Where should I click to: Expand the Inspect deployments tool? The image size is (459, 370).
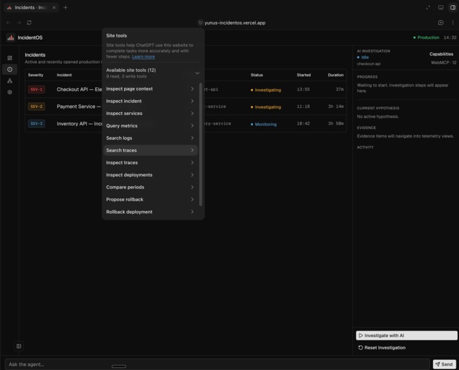coord(151,175)
